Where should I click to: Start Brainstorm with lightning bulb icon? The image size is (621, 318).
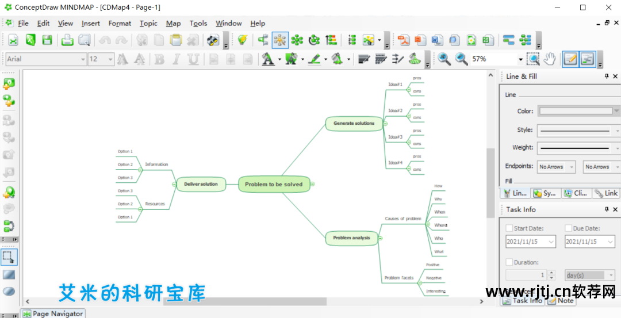pyautogui.click(x=243, y=40)
